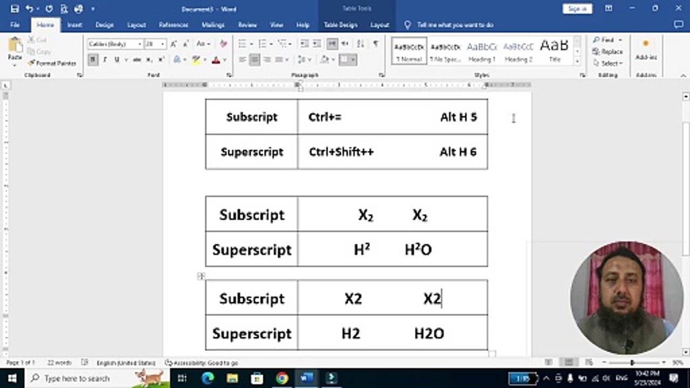Image resolution: width=690 pixels, height=388 pixels.
Task: Open the font name dropdown
Action: pos(140,44)
